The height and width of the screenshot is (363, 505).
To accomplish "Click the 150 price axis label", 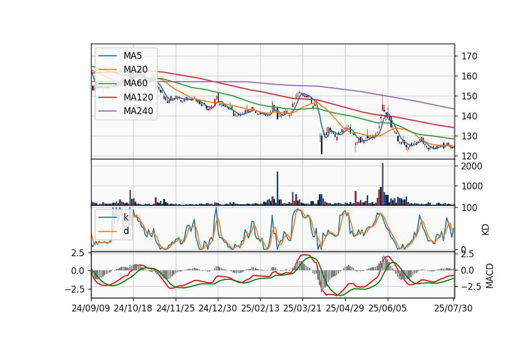I will pos(469,96).
